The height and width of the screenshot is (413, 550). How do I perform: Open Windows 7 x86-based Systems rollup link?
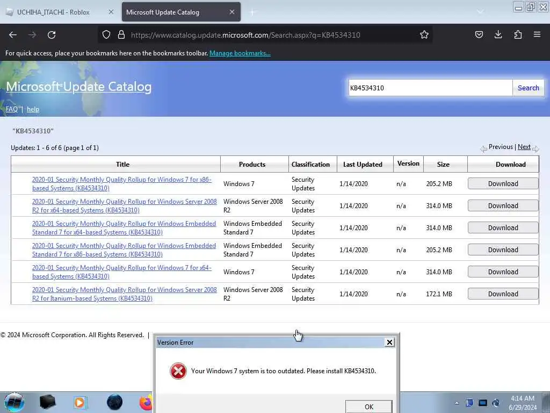click(x=122, y=184)
